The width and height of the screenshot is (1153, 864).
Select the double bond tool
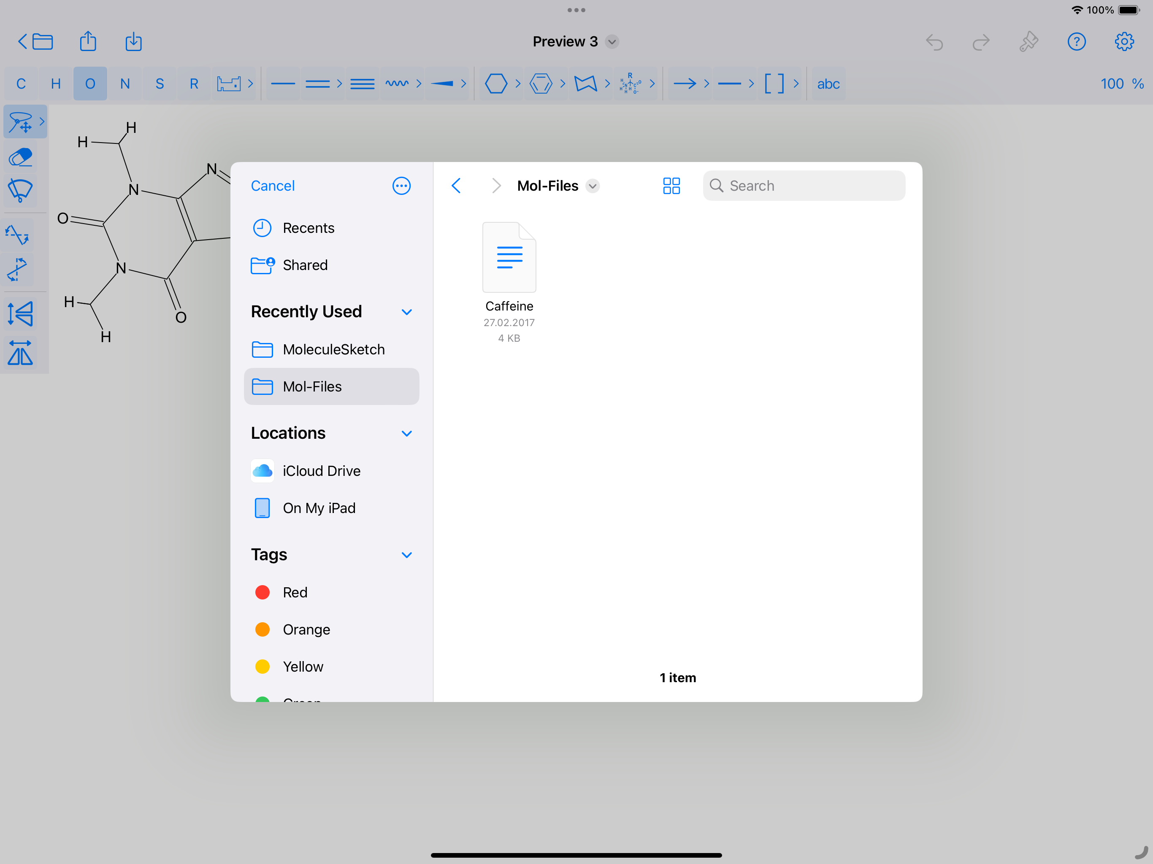(x=317, y=84)
